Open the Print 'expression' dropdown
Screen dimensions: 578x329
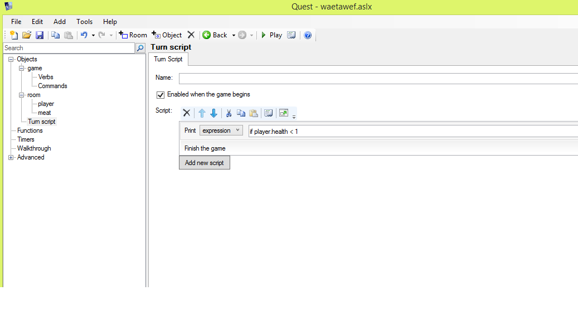pos(221,130)
